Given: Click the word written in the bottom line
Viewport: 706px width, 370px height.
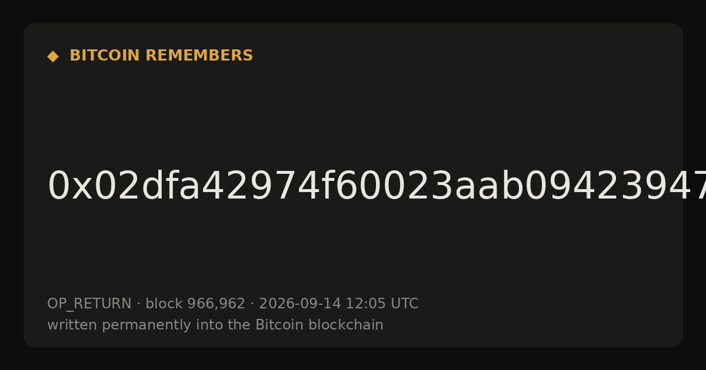Looking at the screenshot, I should (x=72, y=325).
